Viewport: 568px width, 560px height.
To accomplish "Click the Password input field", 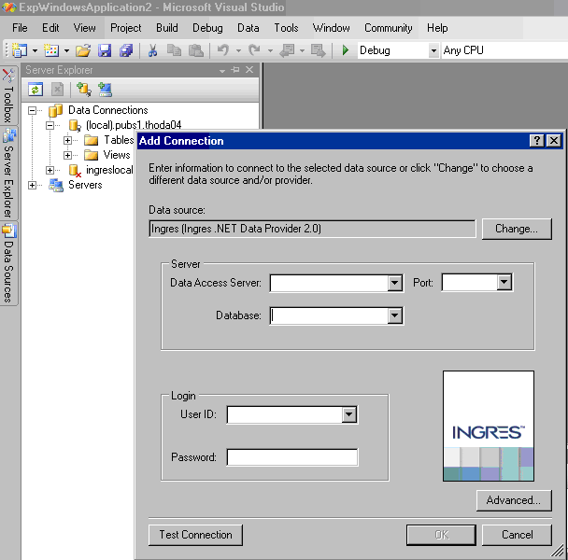I will pos(291,457).
